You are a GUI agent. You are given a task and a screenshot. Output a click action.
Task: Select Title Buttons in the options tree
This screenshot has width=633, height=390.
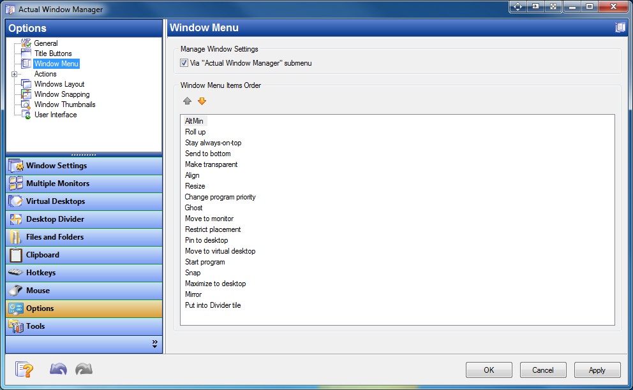point(53,54)
